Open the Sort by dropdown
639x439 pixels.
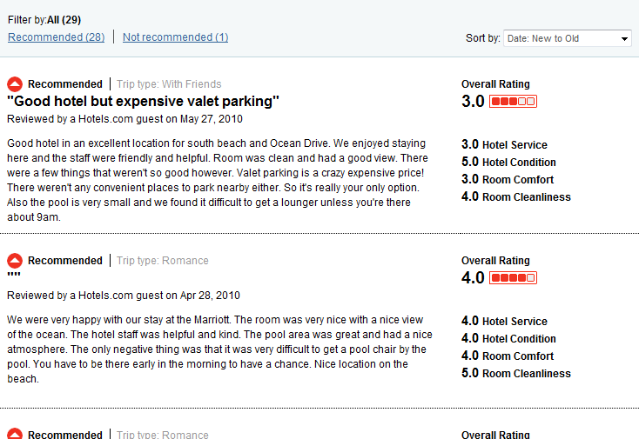568,38
